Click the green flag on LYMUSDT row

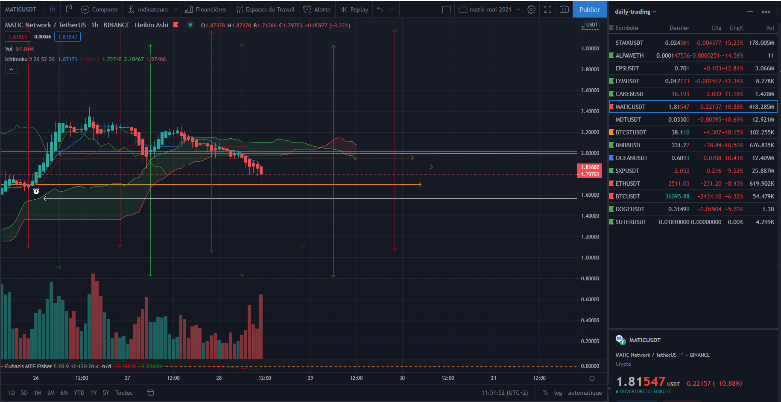click(611, 81)
